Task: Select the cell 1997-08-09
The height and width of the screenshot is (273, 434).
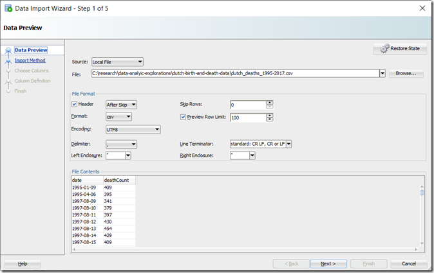Action: [87, 201]
